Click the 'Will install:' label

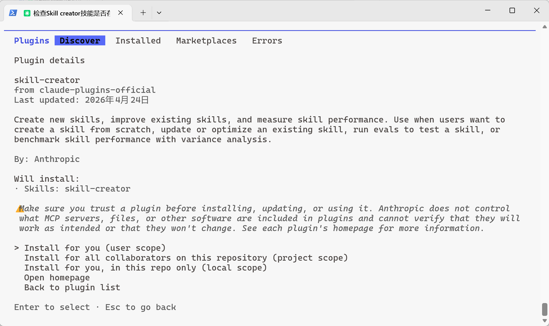click(x=47, y=179)
